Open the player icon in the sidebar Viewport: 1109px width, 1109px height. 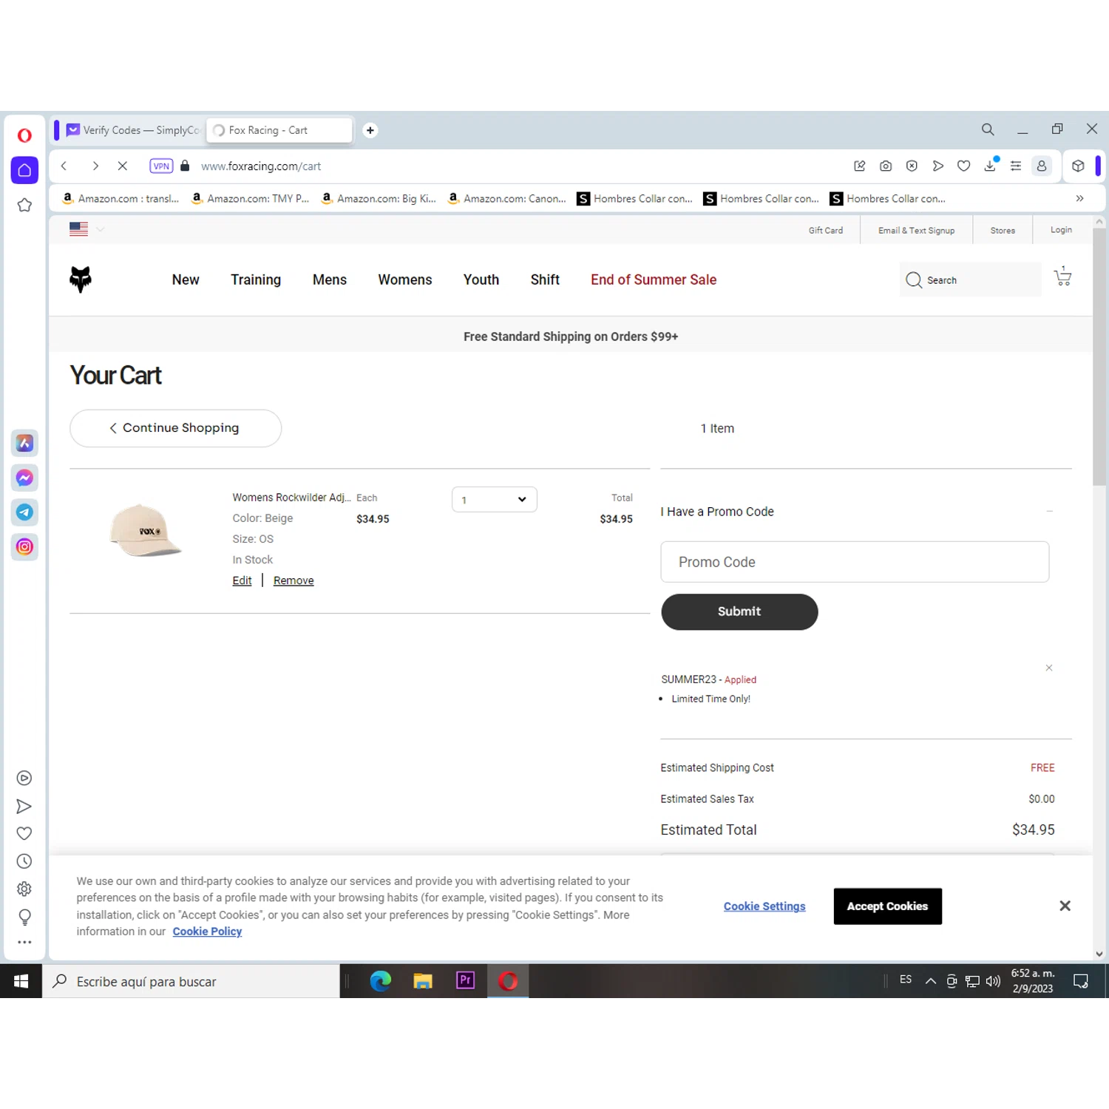[x=24, y=778]
